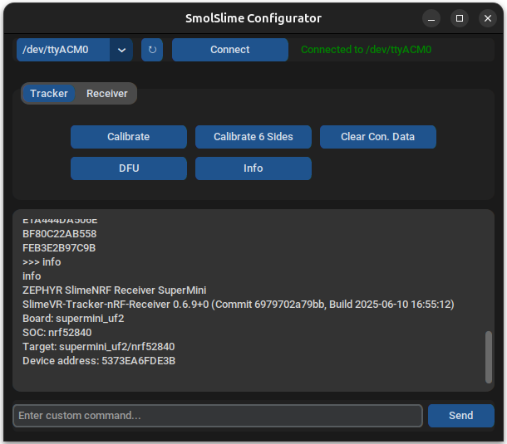Enter DFU mode with DFU button

tap(129, 168)
